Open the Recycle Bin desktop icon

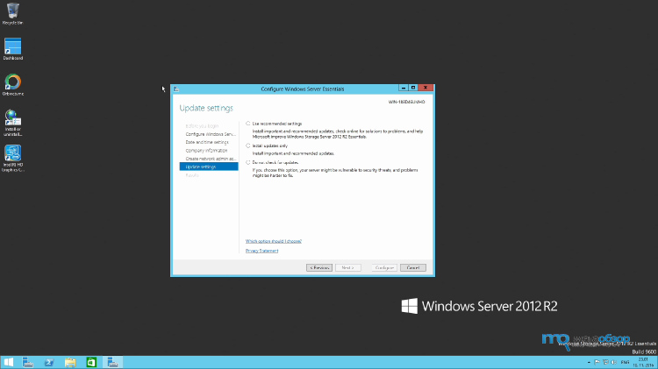(12, 13)
